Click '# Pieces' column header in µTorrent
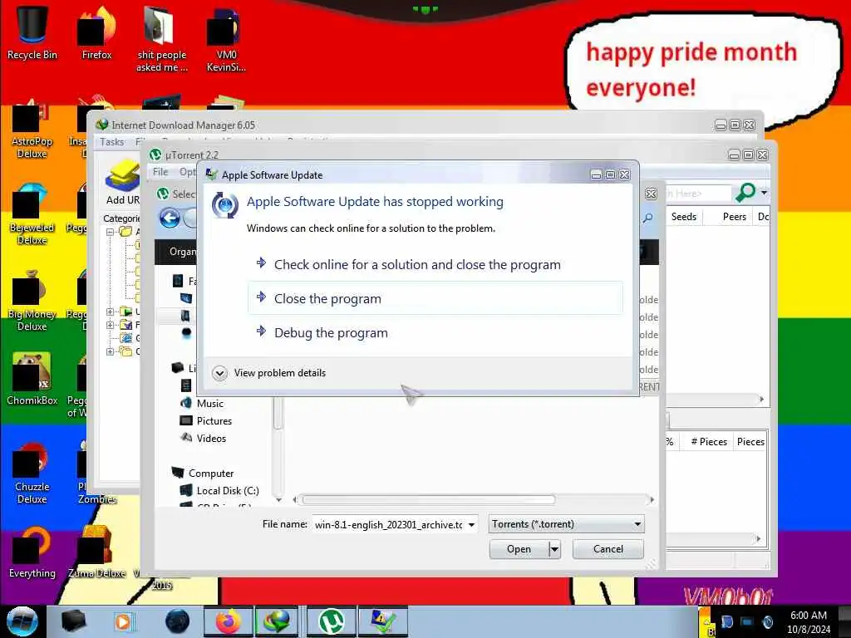This screenshot has width=851, height=638. point(708,442)
